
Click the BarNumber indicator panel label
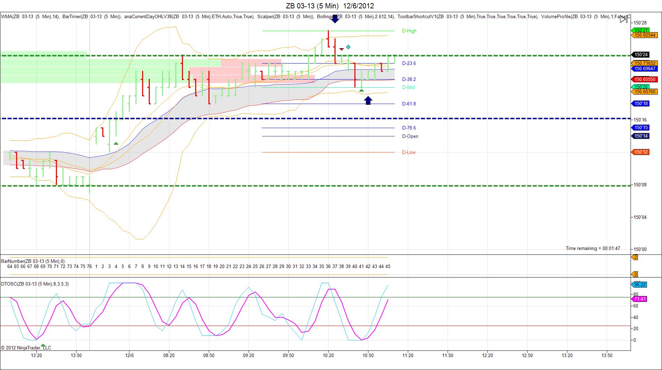click(x=33, y=261)
